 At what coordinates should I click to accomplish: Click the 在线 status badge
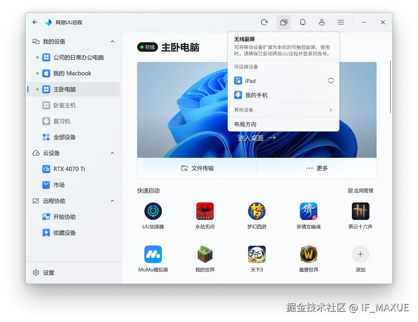point(147,47)
